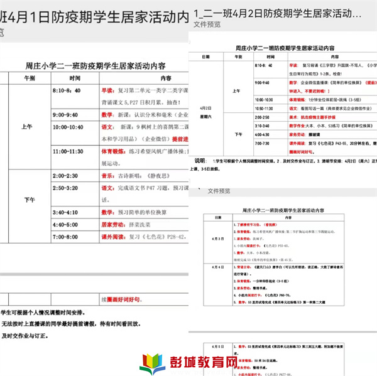The height and width of the screenshot is (376, 377).
Task: Select the '4月3日' date cell
Action: tap(218, 239)
